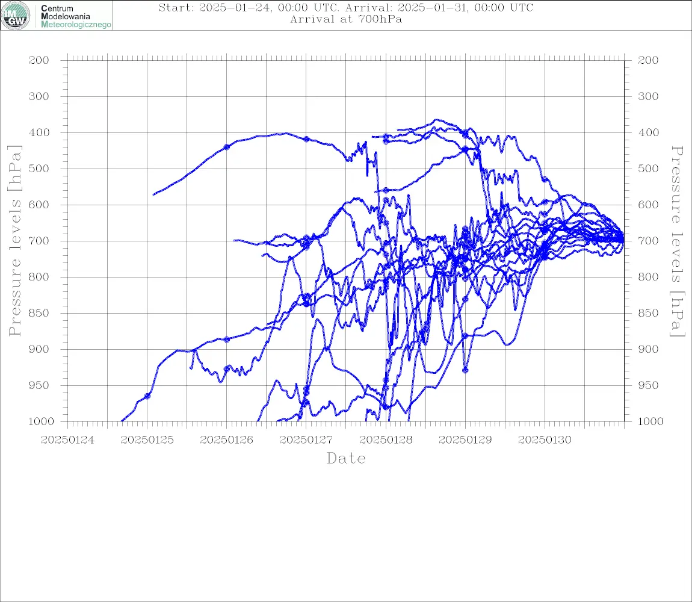Click date label 20250128
Image resolution: width=692 pixels, height=602 pixels.
[x=386, y=440]
